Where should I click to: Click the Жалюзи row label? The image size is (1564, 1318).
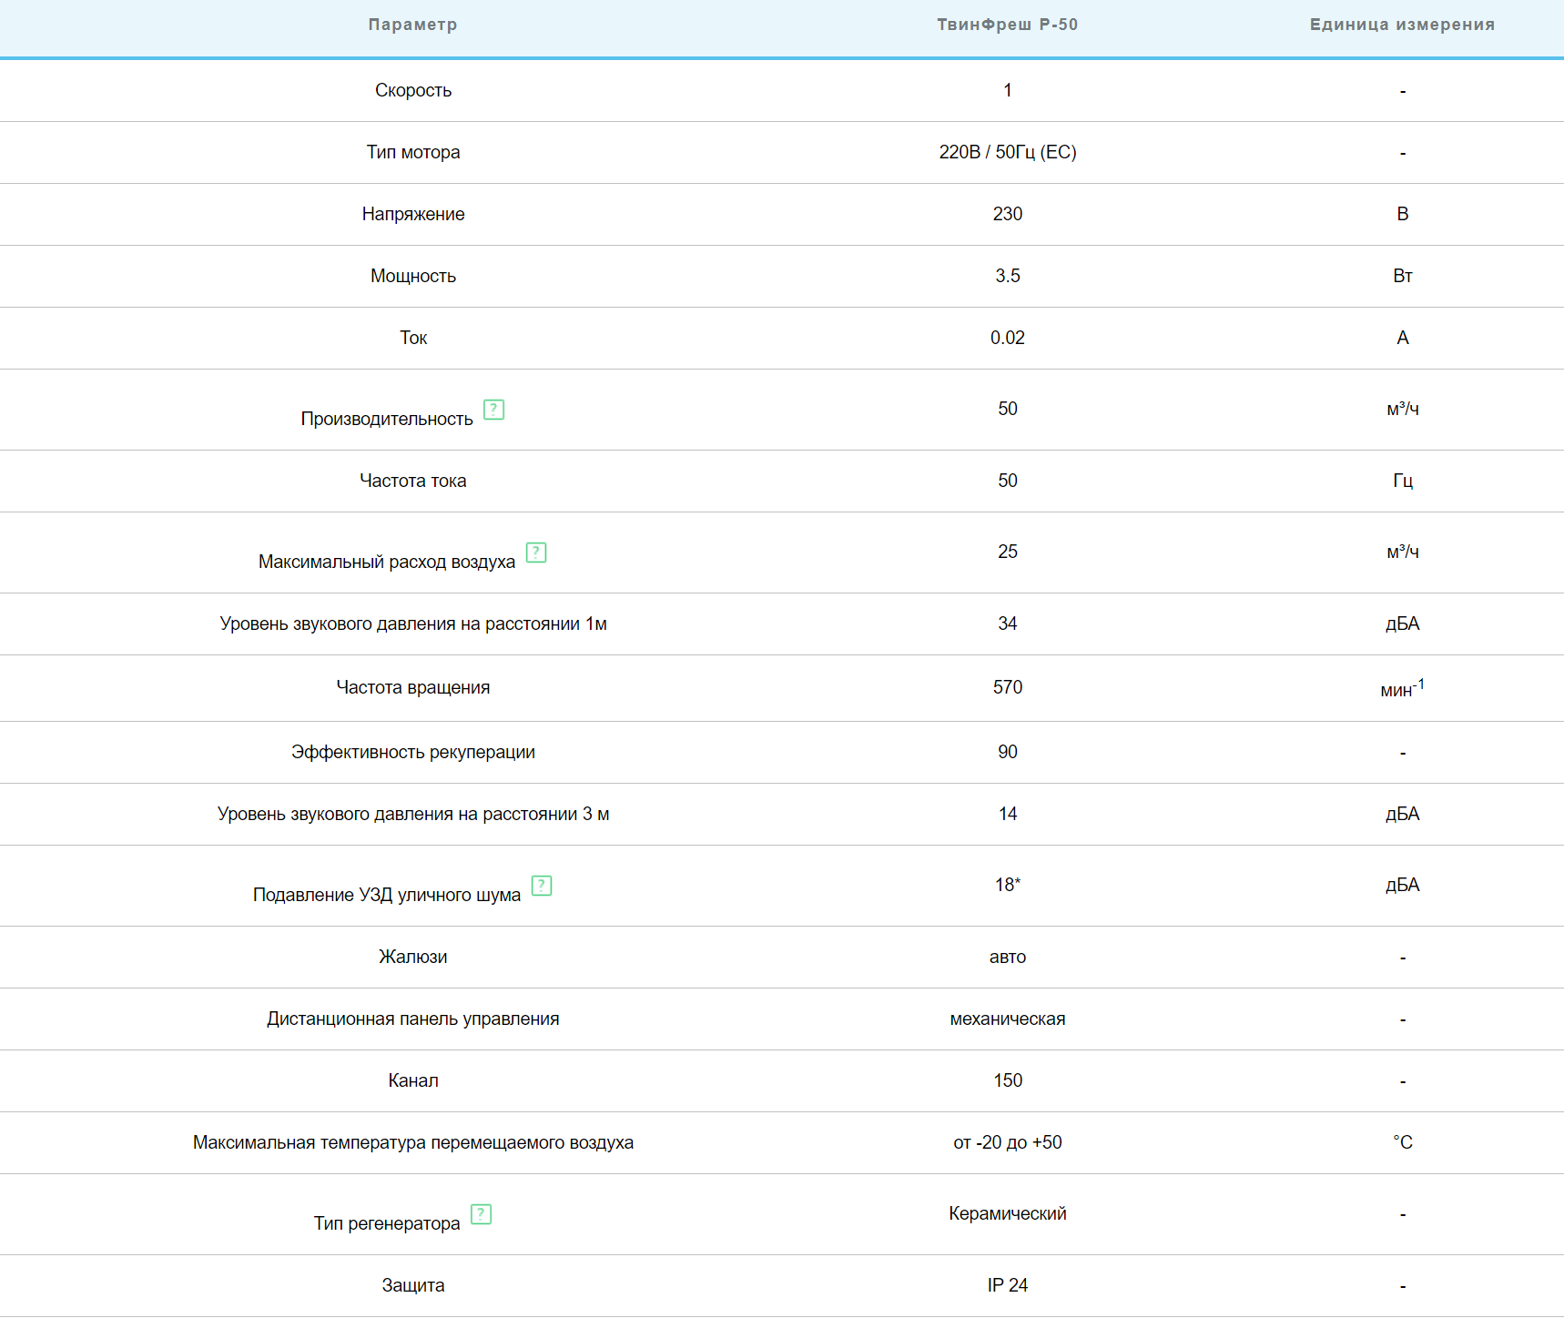(413, 957)
